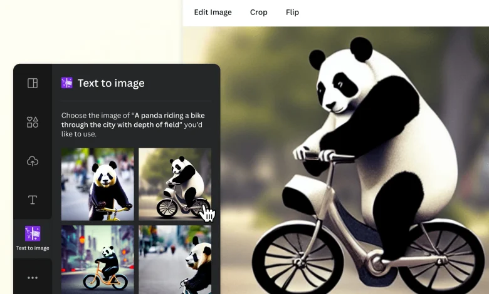The height and width of the screenshot is (294, 489).
Task: Click the "Text to image" panel title
Action: [111, 83]
